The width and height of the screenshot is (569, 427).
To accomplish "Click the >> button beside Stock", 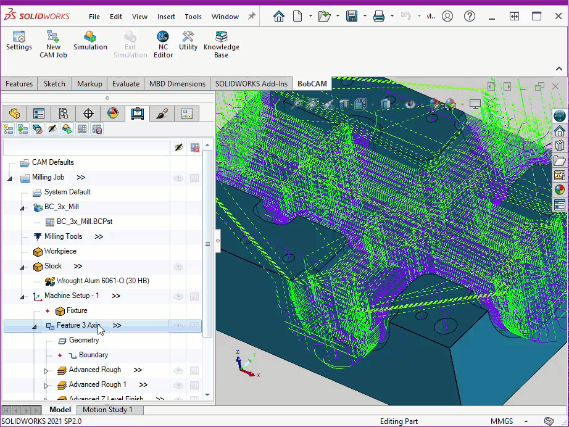I will [78, 267].
